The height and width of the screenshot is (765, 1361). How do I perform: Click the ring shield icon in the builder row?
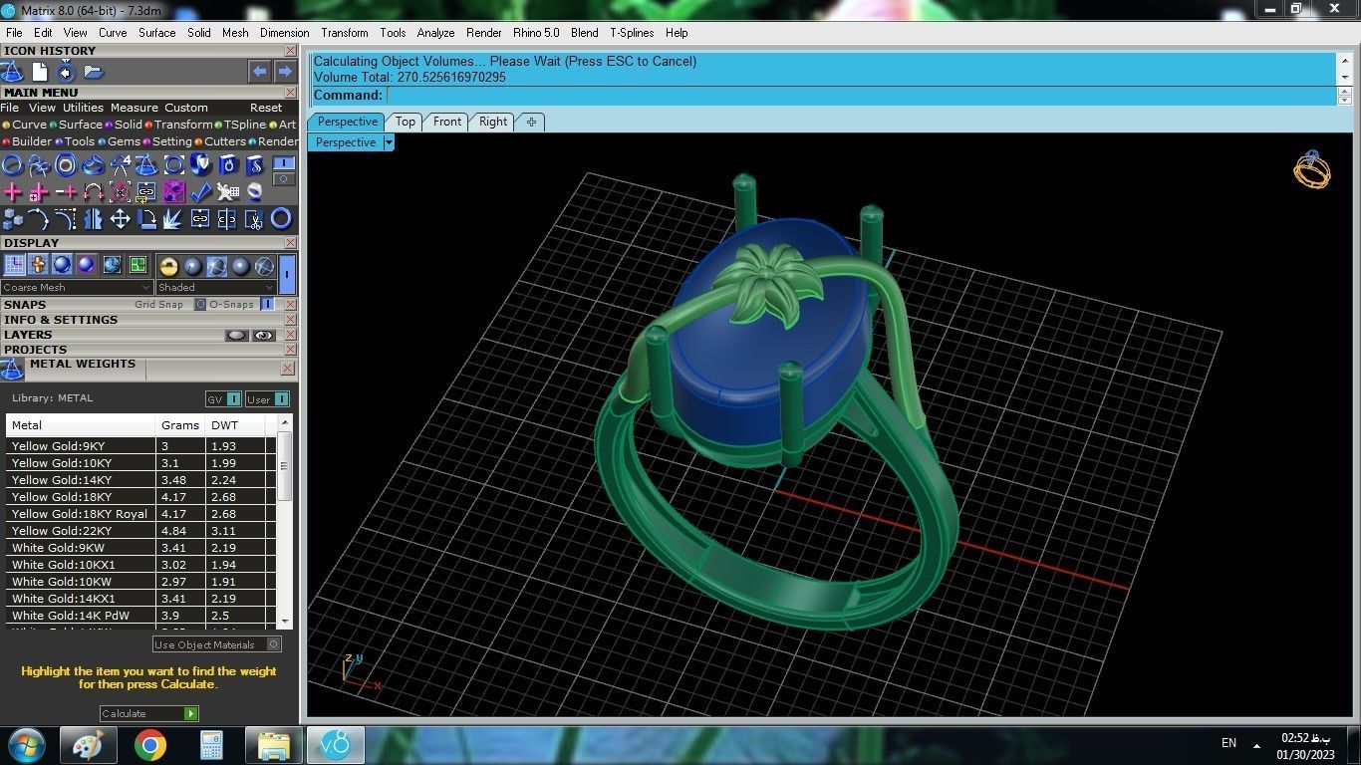pyautogui.click(x=200, y=165)
